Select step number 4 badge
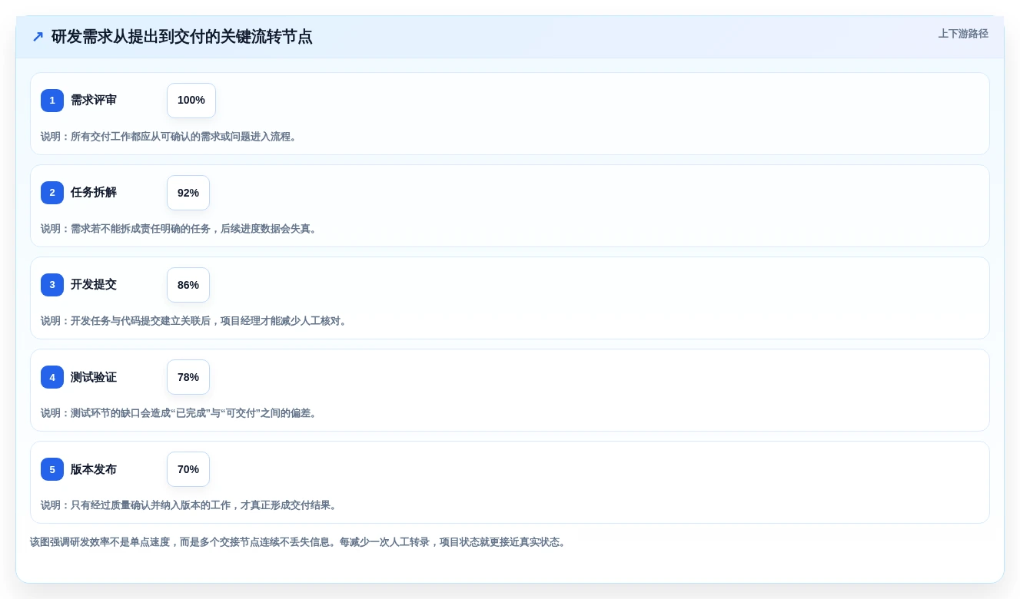 tap(52, 377)
